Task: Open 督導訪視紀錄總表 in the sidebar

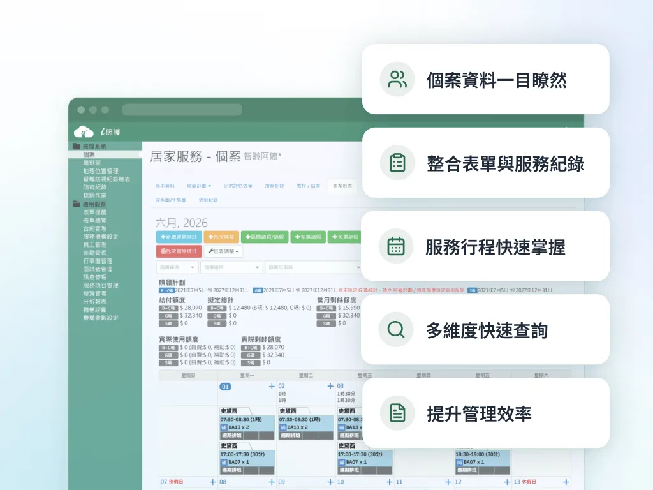Action: (x=106, y=179)
